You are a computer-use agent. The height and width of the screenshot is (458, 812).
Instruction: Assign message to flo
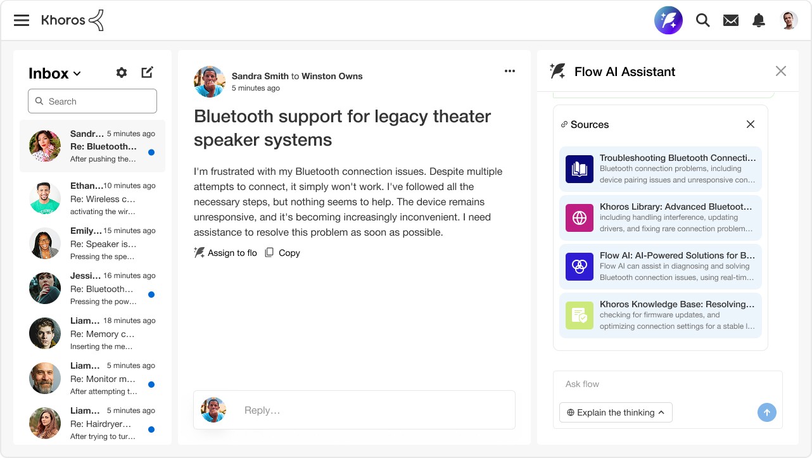click(x=225, y=253)
